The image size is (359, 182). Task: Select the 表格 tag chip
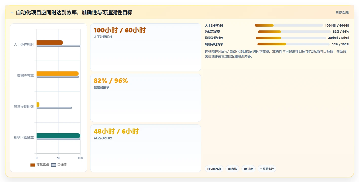[232, 169]
